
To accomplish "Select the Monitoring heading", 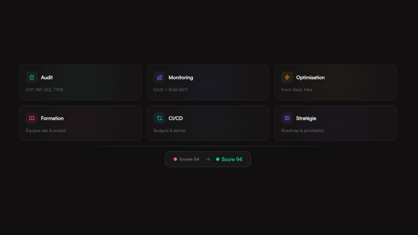I will pyautogui.click(x=181, y=77).
